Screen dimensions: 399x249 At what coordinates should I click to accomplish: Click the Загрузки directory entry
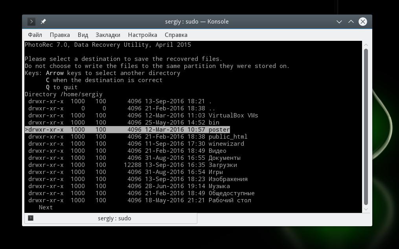(222, 165)
